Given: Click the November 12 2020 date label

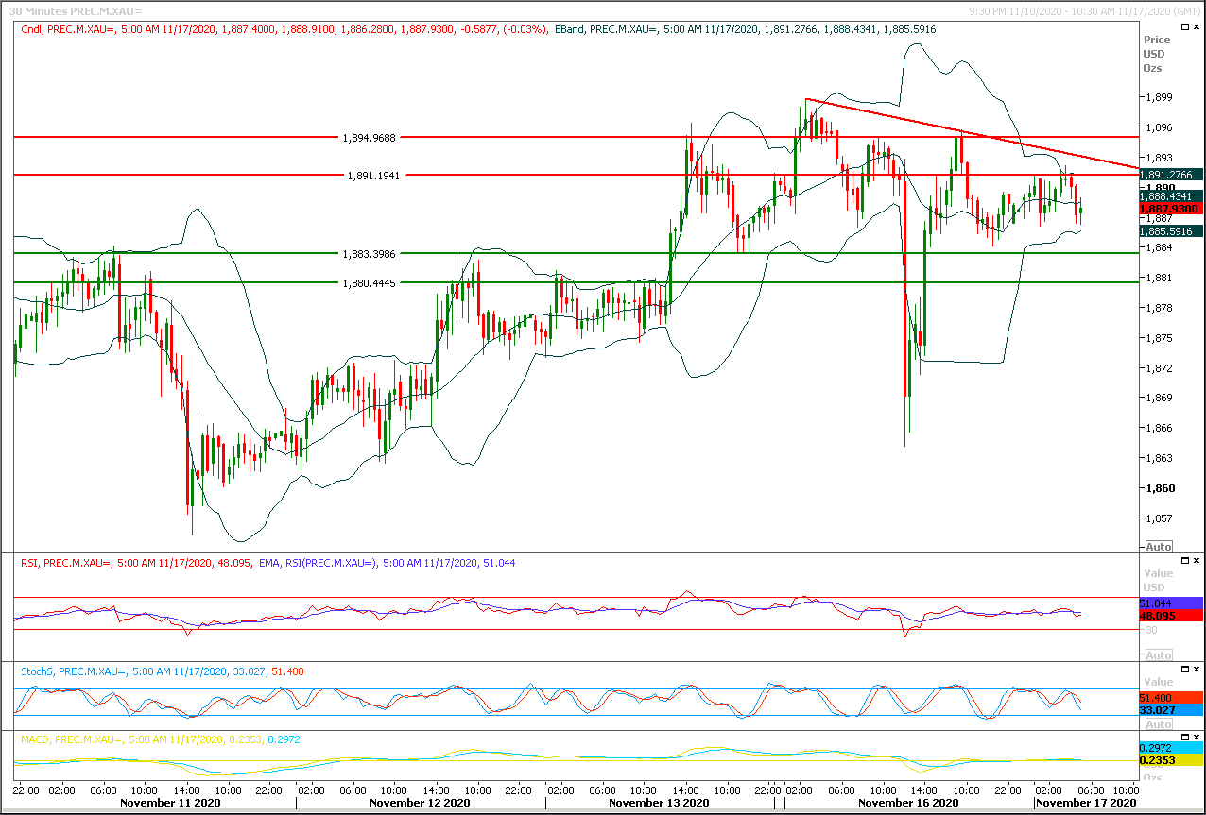Looking at the screenshot, I should tap(420, 804).
